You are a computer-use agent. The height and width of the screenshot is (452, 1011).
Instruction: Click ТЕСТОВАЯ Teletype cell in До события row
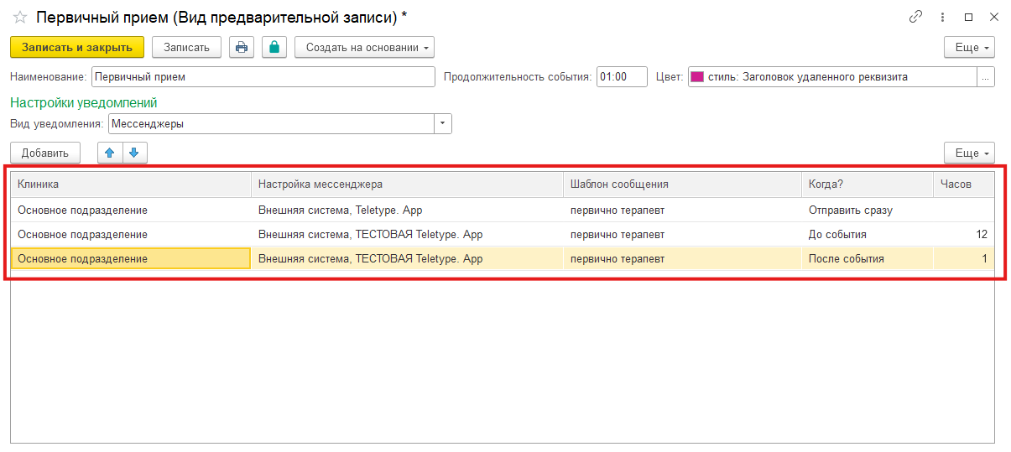pyautogui.click(x=407, y=235)
